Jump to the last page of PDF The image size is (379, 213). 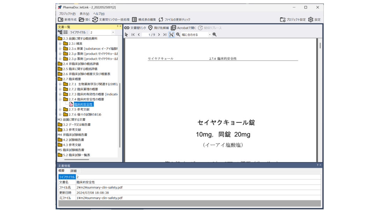(x=165, y=35)
